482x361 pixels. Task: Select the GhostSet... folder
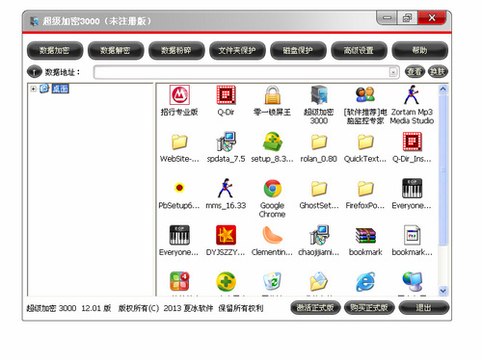[319, 188]
